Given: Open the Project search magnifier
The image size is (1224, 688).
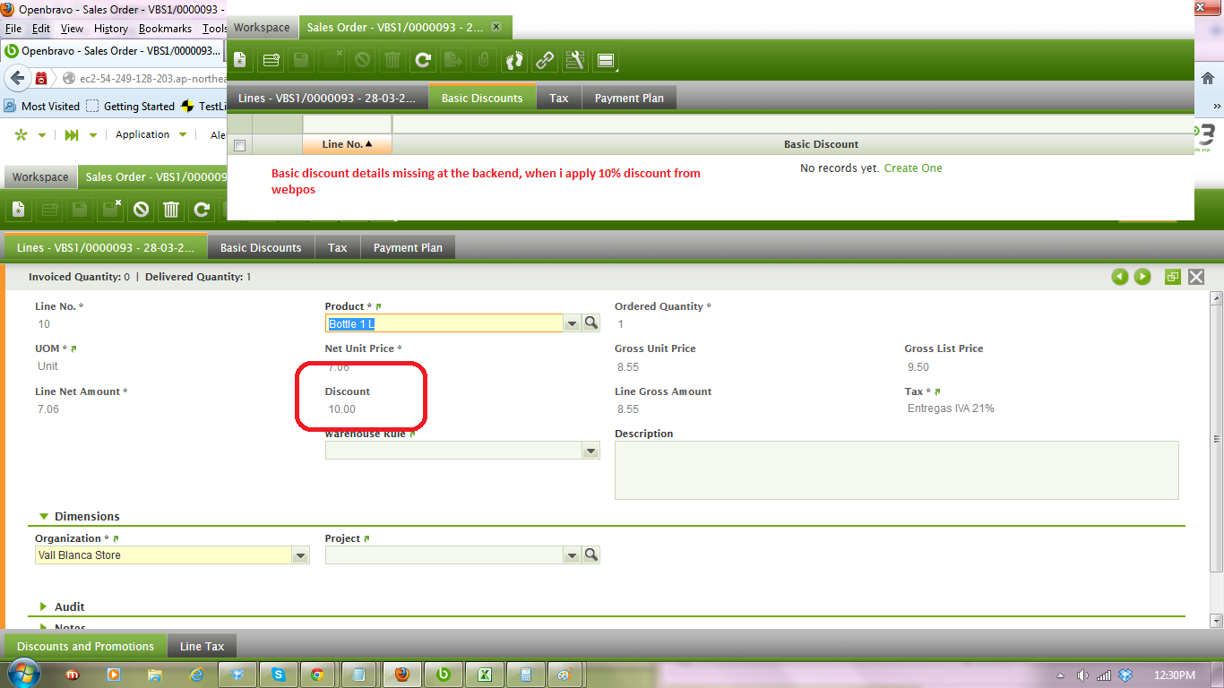Looking at the screenshot, I should pos(590,555).
